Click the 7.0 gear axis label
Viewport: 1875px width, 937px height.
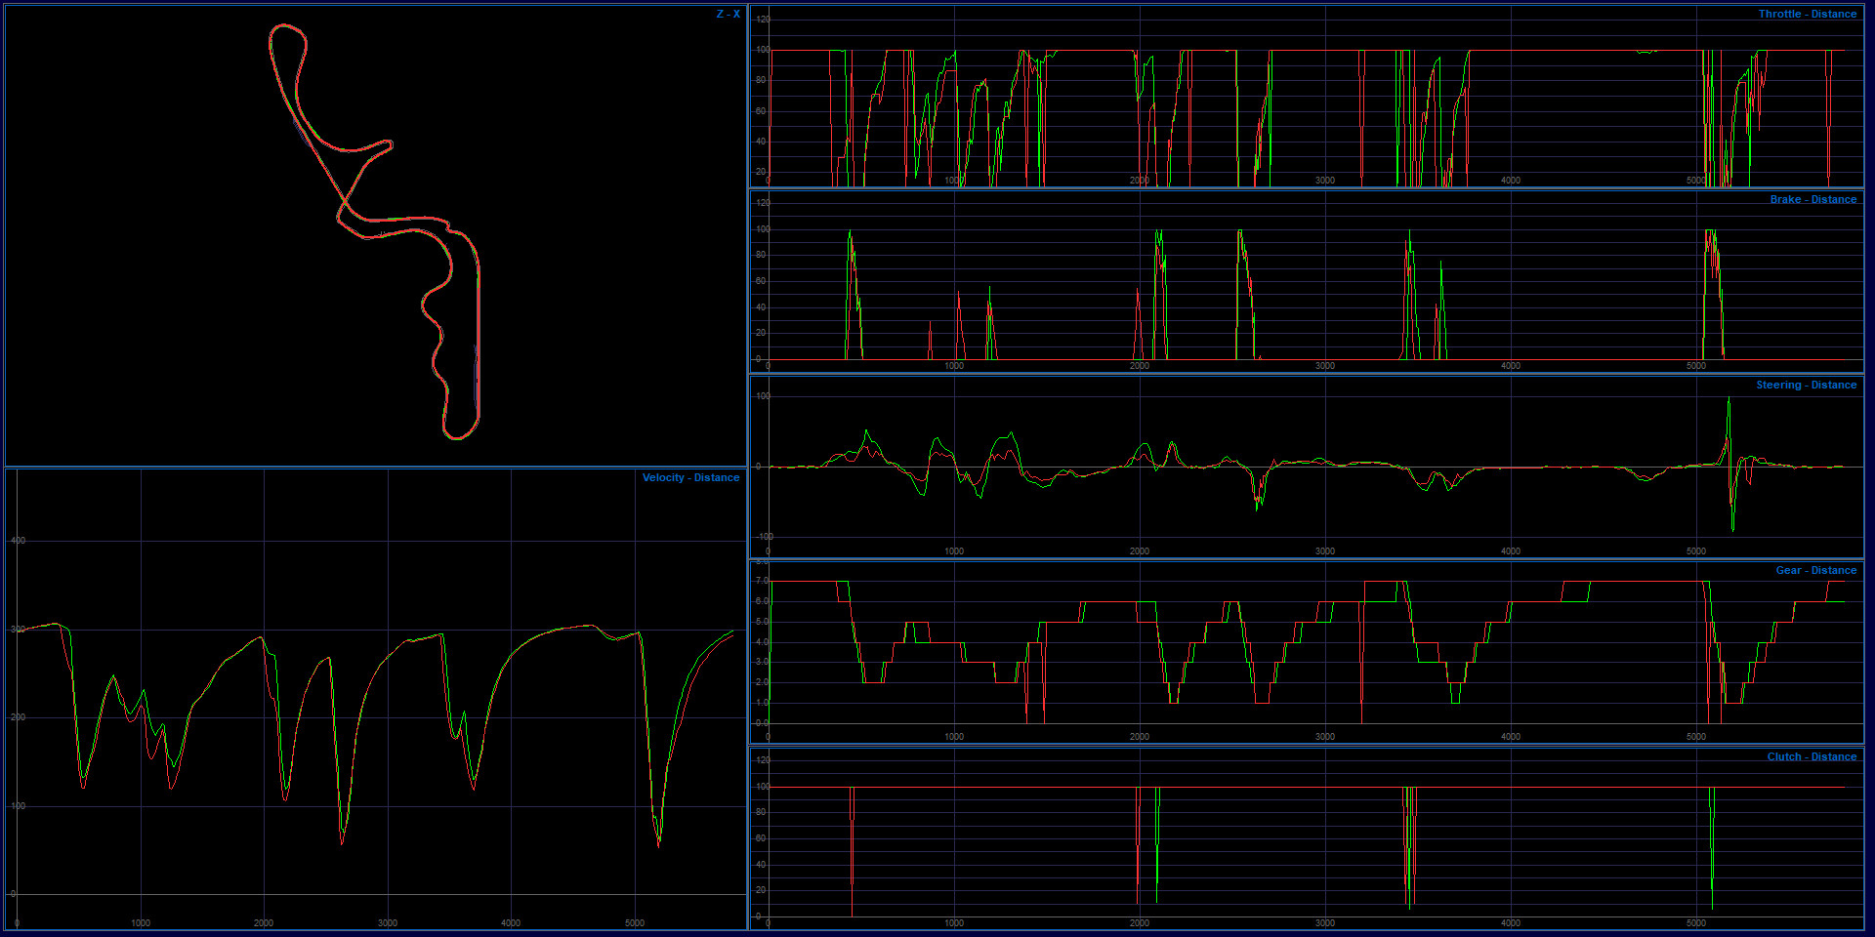pyautogui.click(x=762, y=581)
